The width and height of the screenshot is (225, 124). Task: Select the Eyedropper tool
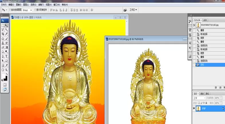[x=7, y=66]
